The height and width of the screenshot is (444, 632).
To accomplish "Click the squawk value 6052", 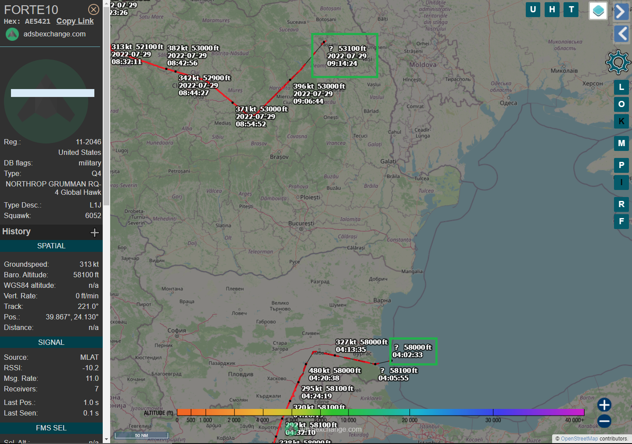I will click(93, 216).
